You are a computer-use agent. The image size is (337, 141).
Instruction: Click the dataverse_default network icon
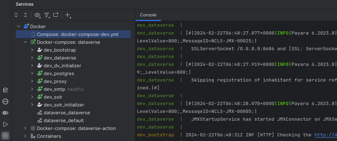(39, 120)
